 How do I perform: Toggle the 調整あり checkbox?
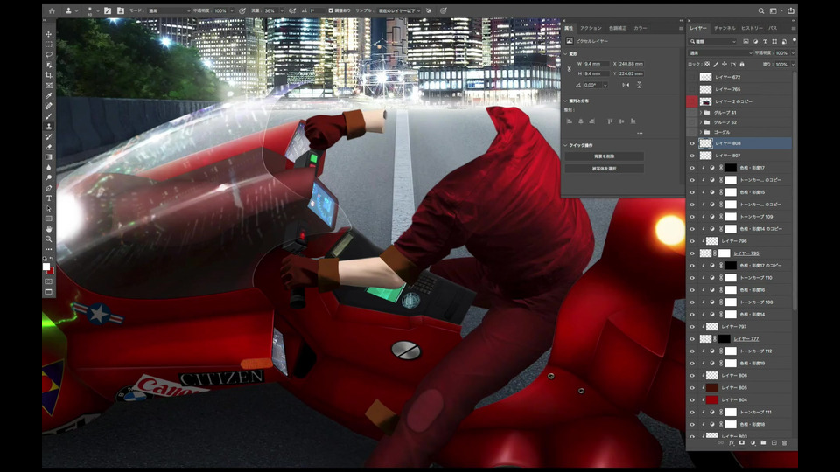[x=331, y=10]
